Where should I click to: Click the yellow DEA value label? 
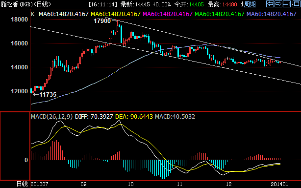coord(134,117)
